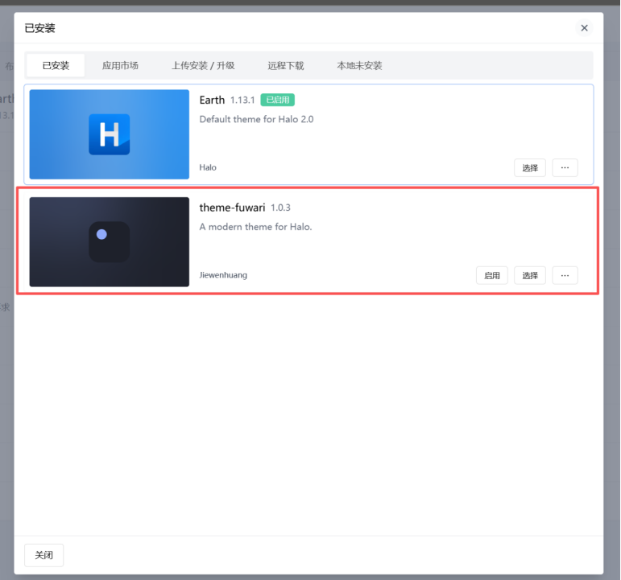The image size is (621, 580).
Task: Click the Earth theme name
Action: pyautogui.click(x=212, y=101)
